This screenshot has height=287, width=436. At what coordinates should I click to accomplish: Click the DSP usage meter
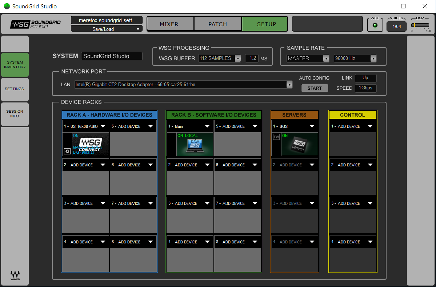(x=421, y=25)
